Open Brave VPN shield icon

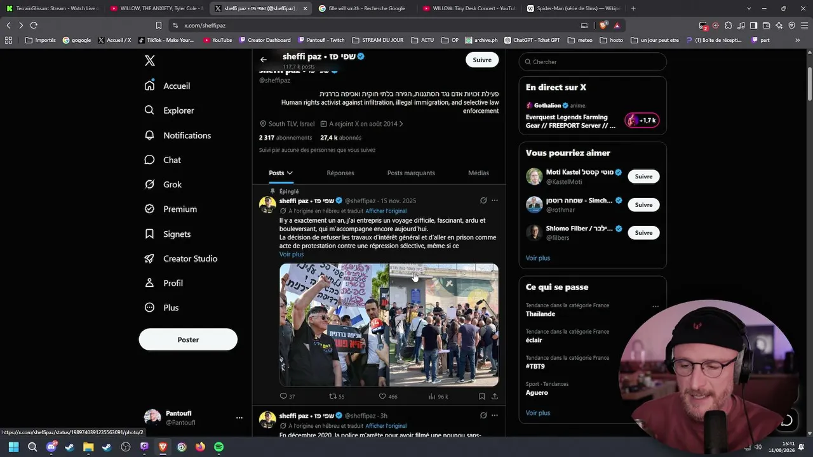tap(792, 25)
